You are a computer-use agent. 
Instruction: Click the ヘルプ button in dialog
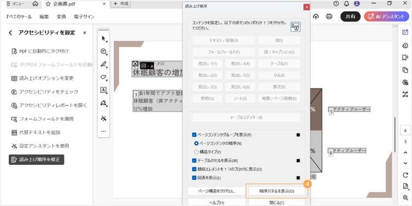click(216, 203)
